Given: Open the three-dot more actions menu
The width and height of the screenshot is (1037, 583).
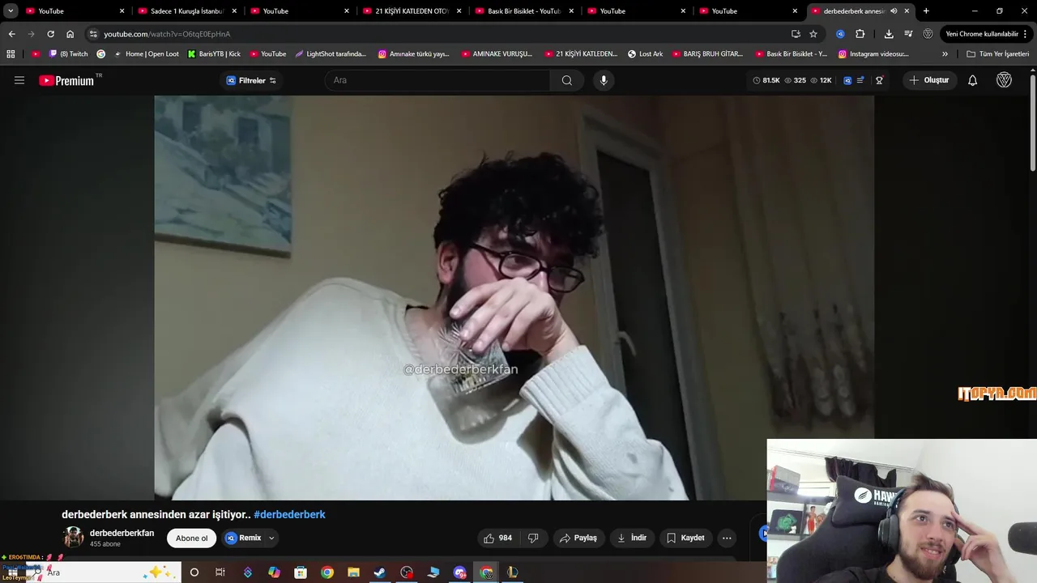Looking at the screenshot, I should point(727,538).
